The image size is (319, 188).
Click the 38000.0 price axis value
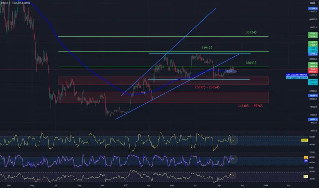click(x=313, y=27)
